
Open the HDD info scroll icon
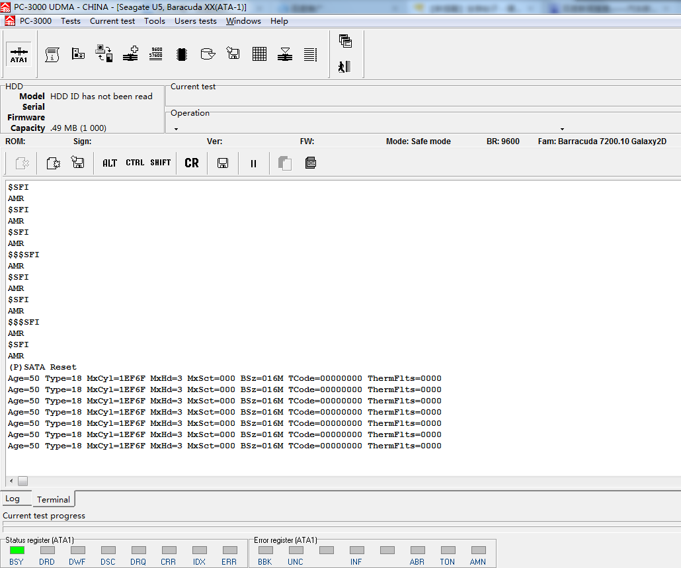tap(52, 55)
